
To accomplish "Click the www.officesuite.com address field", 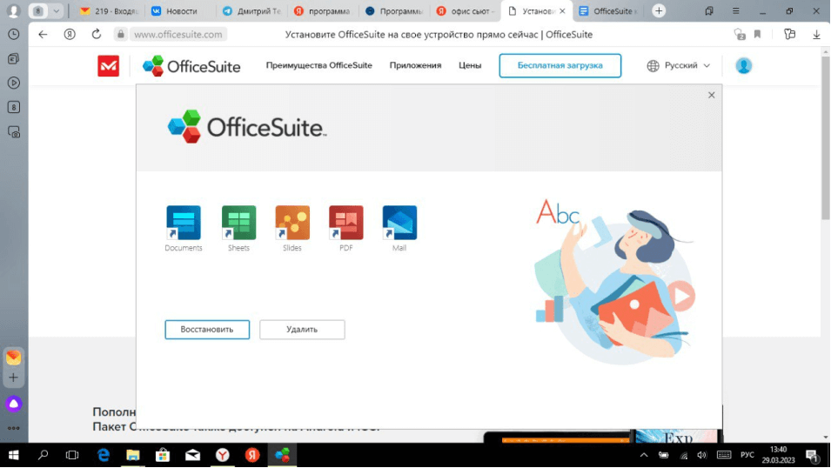I will [178, 34].
